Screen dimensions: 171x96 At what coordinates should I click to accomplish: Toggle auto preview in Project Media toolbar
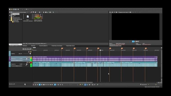pyautogui.click(x=48, y=12)
